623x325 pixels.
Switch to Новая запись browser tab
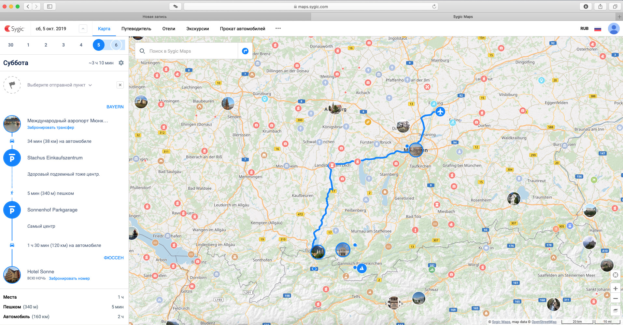pos(155,17)
